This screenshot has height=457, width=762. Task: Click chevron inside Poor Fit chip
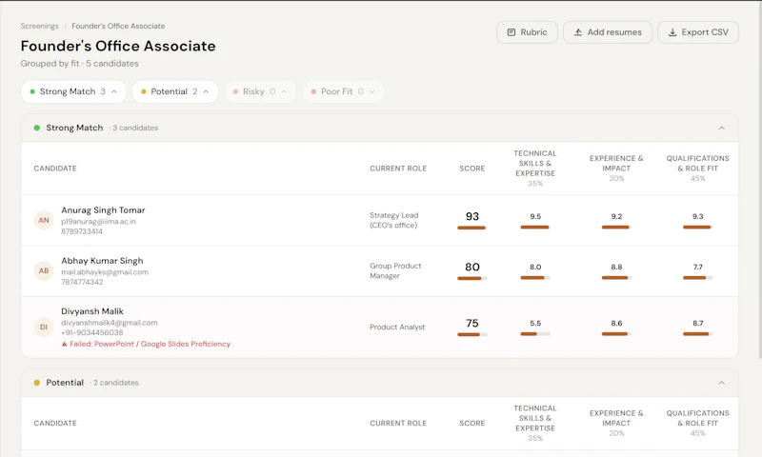tap(372, 91)
